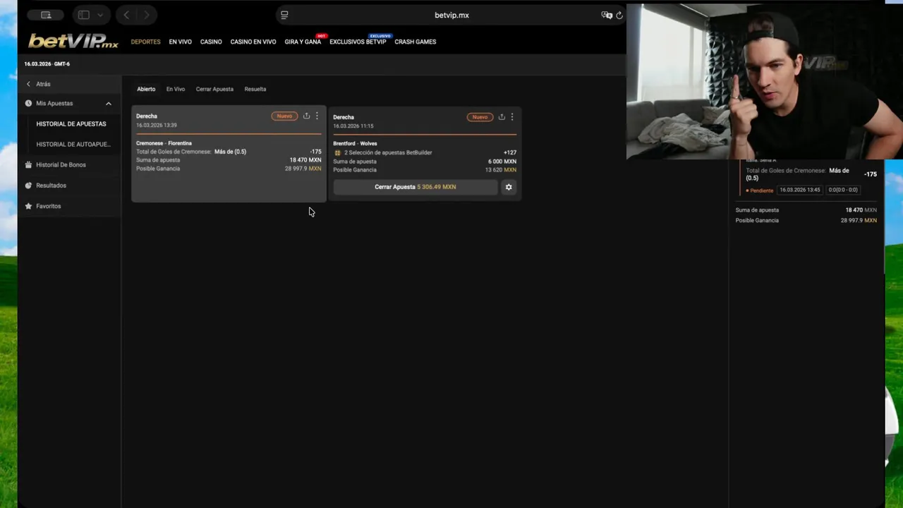The image size is (903, 508).
Task: Open the CASINO menu item
Action: [x=211, y=42]
